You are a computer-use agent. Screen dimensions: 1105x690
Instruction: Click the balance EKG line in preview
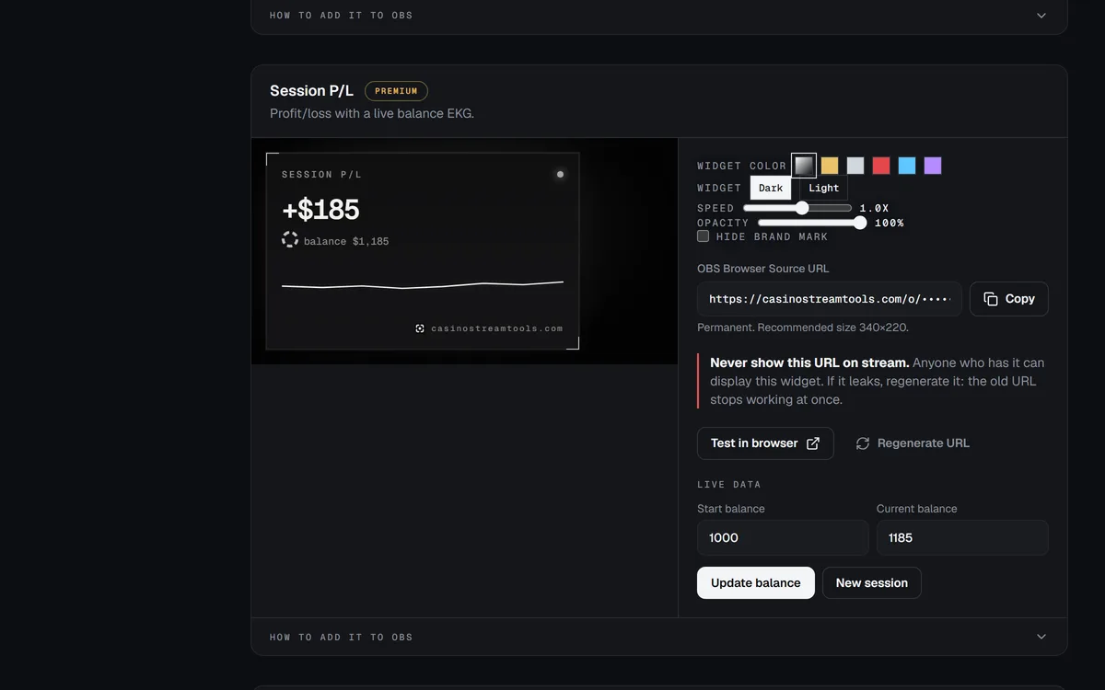(x=423, y=285)
